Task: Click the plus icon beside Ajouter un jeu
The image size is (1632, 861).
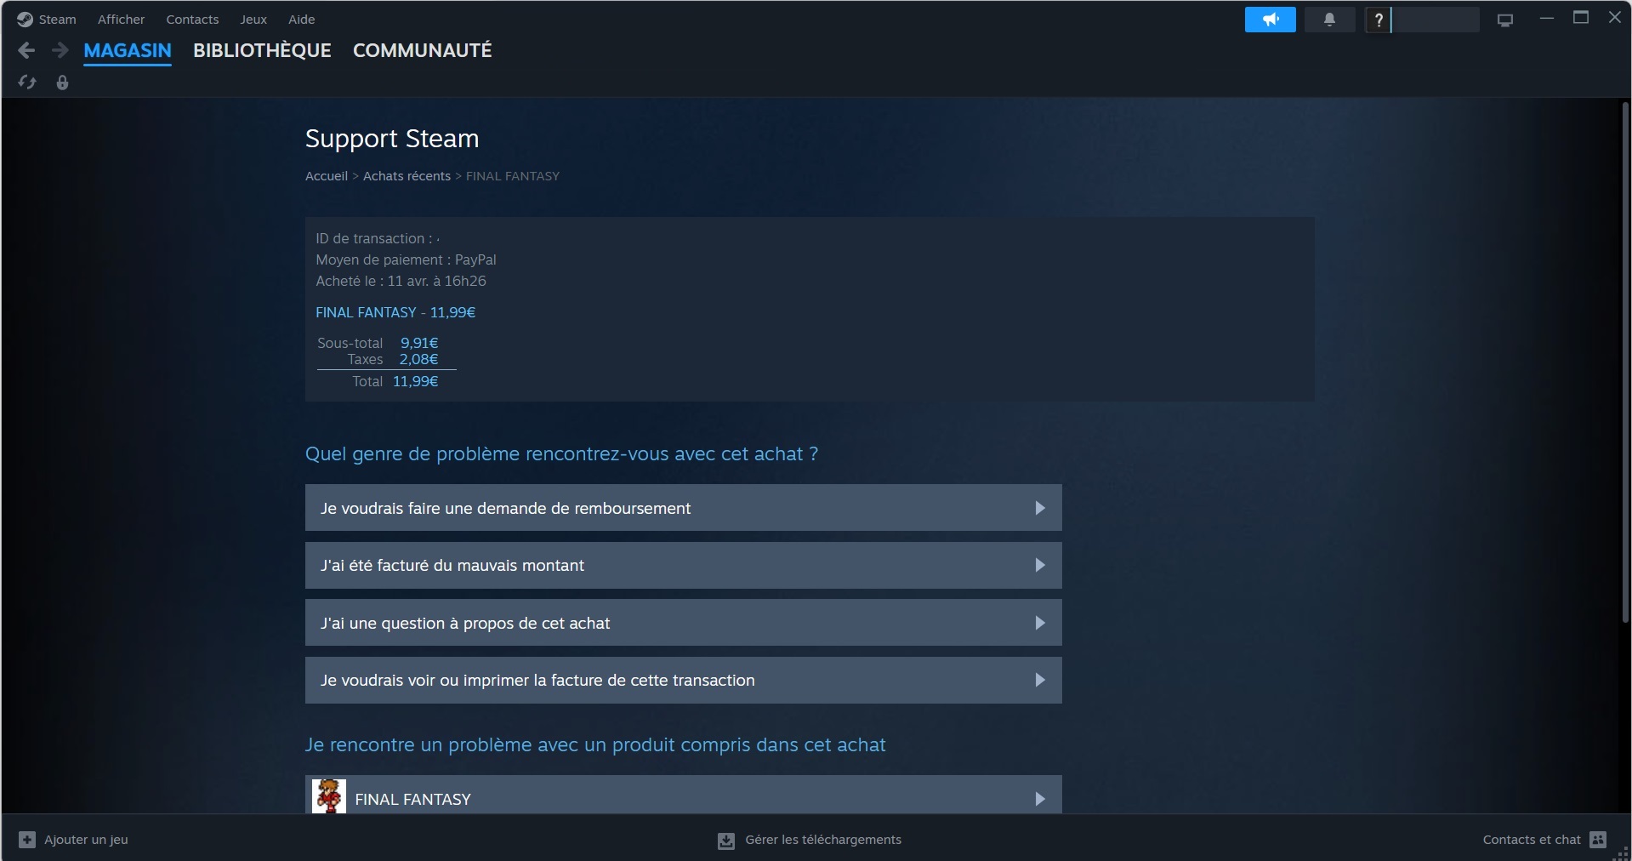Action: tap(27, 840)
